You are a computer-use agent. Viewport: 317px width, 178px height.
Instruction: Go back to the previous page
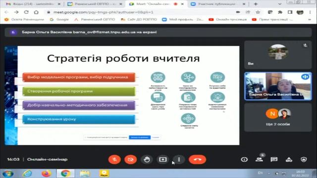[x=6, y=12]
